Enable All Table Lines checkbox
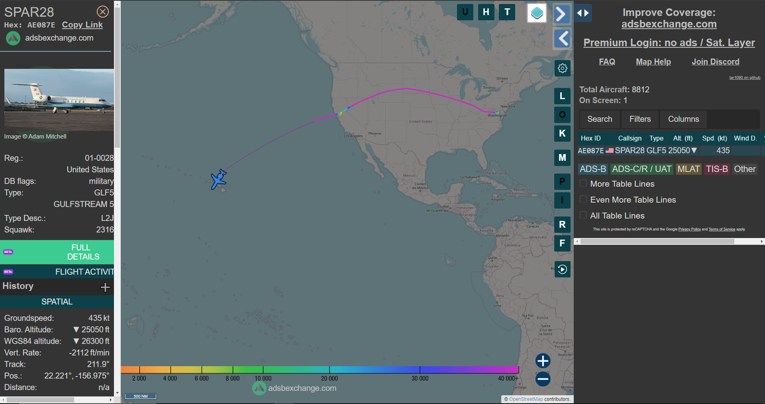765x404 pixels. click(x=583, y=215)
